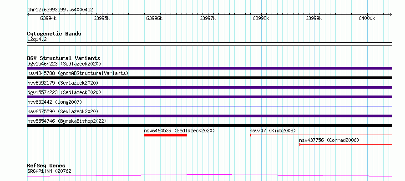
Task: Click the nsv6464539 (Sedlazeck2020) label
Action: pos(179,131)
